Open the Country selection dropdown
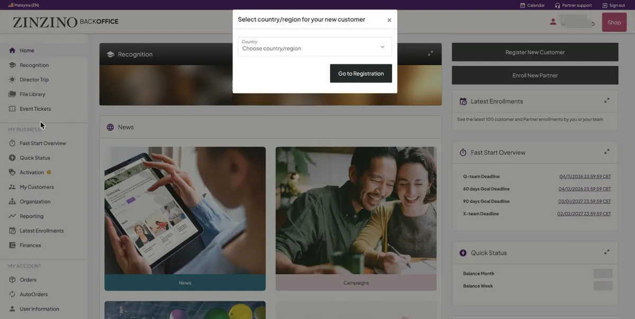This screenshot has height=319, width=635. (x=315, y=47)
